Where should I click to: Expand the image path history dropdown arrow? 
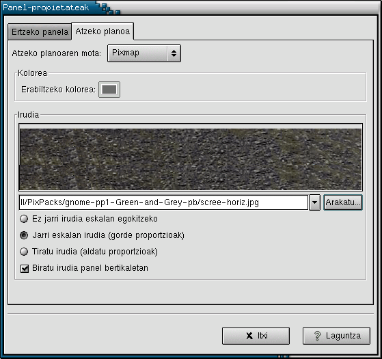314,202
